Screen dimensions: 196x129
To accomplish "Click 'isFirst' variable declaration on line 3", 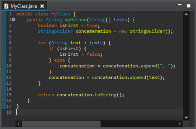I will [x=69, y=25].
